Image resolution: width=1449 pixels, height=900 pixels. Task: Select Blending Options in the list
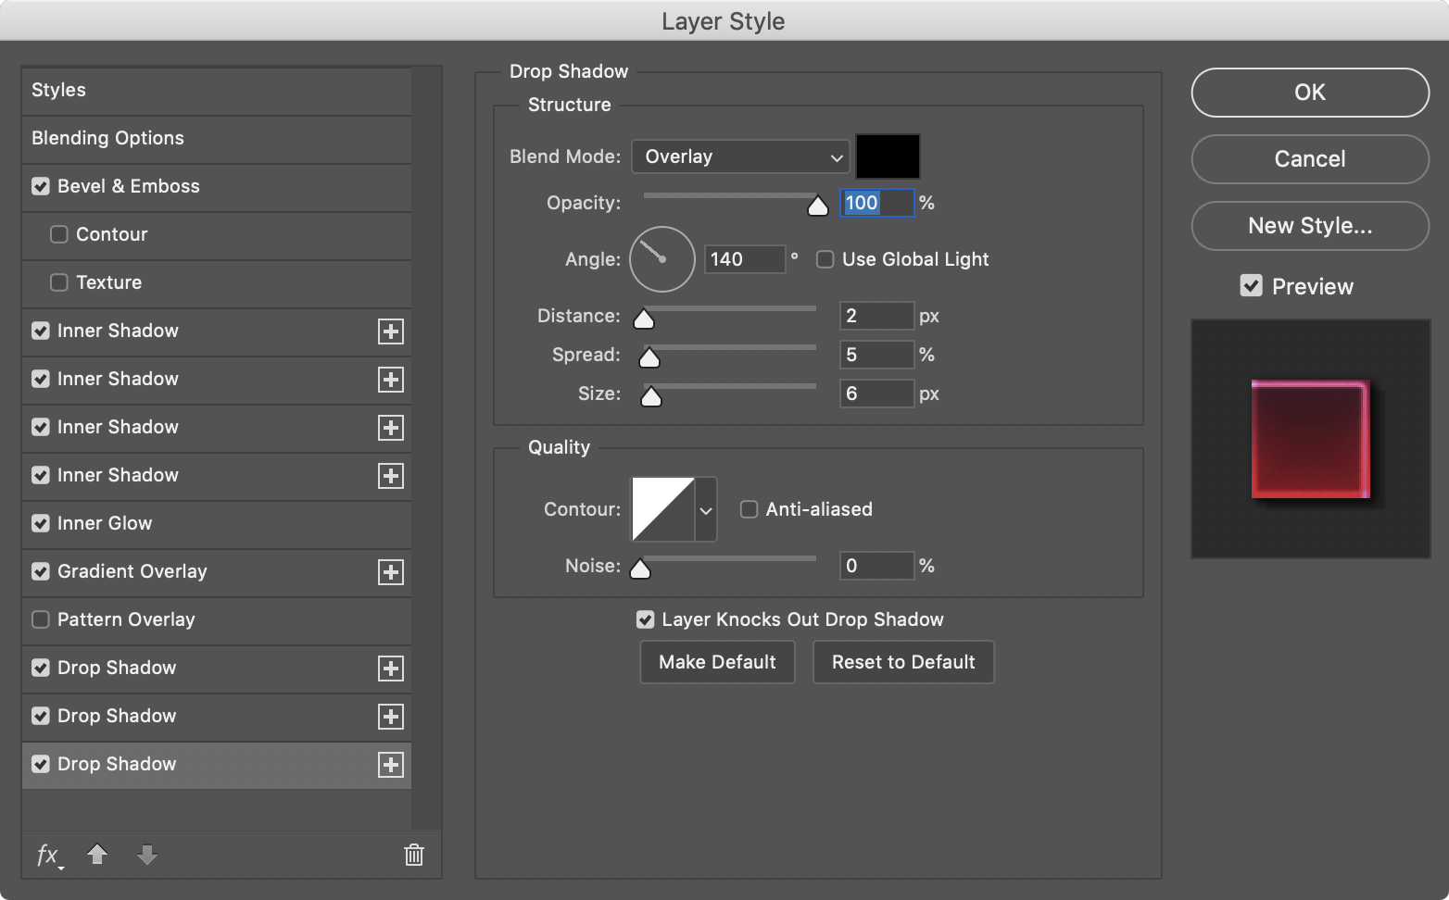coord(107,138)
